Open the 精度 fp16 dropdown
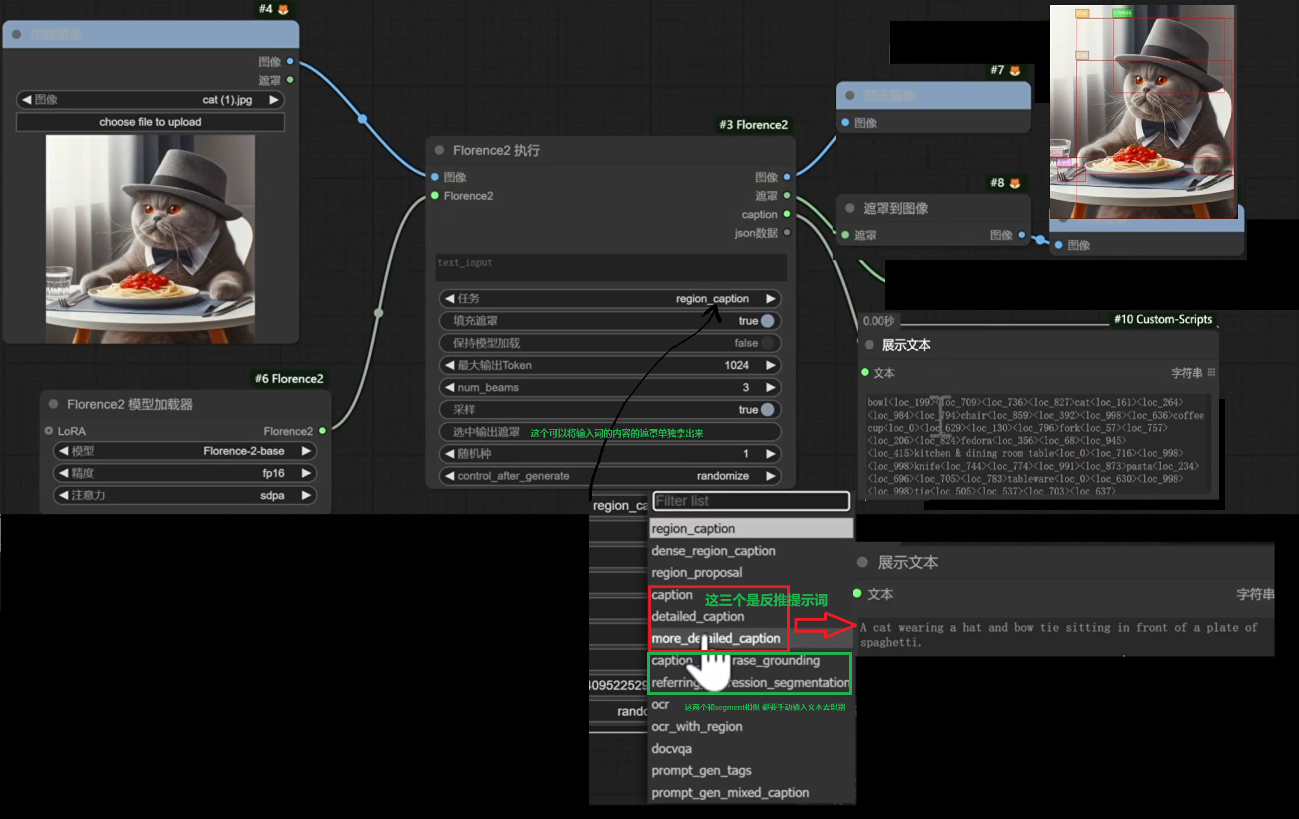Viewport: 1299px width, 819px height. [185, 473]
